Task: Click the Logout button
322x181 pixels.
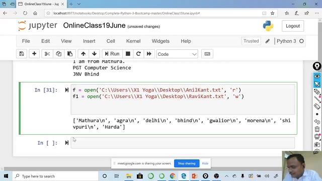Action: tap(293, 26)
